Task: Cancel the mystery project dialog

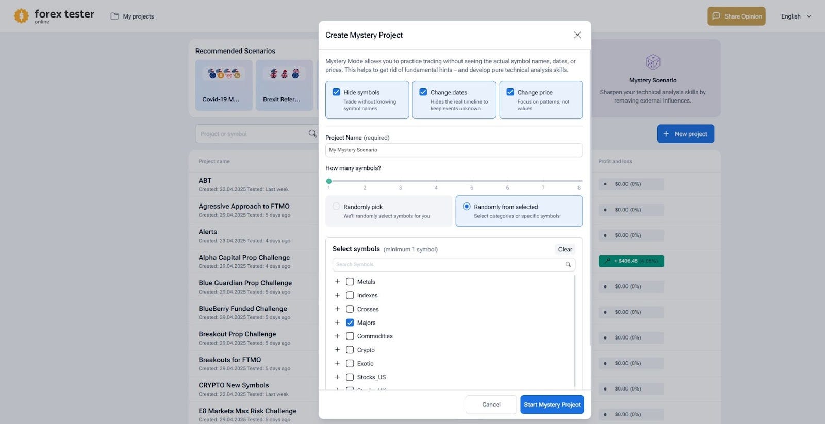Action: pyautogui.click(x=491, y=404)
